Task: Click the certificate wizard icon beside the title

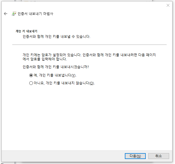Action: (14, 14)
